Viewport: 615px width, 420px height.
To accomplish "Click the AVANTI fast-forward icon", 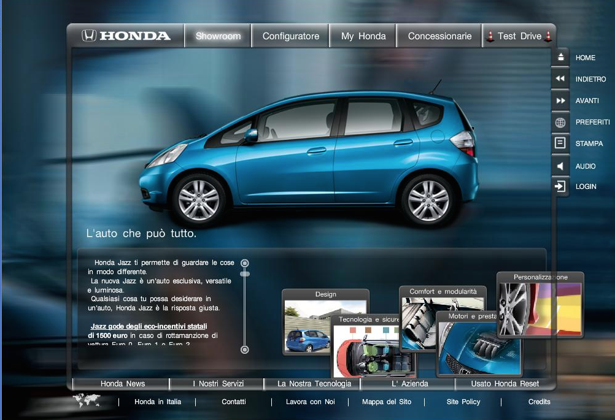I will 560,101.
